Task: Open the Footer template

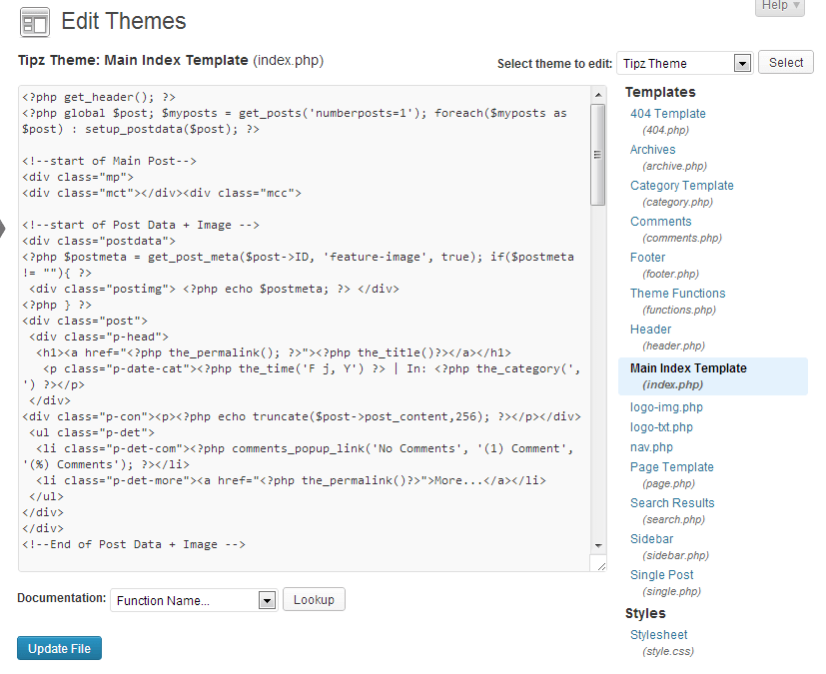Action: (647, 258)
